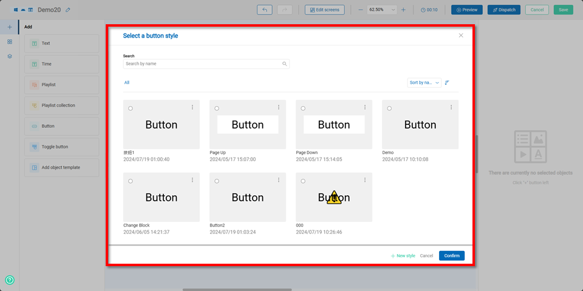This screenshot has height=291, width=583.
Task: Click the warning icon on the 000 style
Action: point(334,198)
